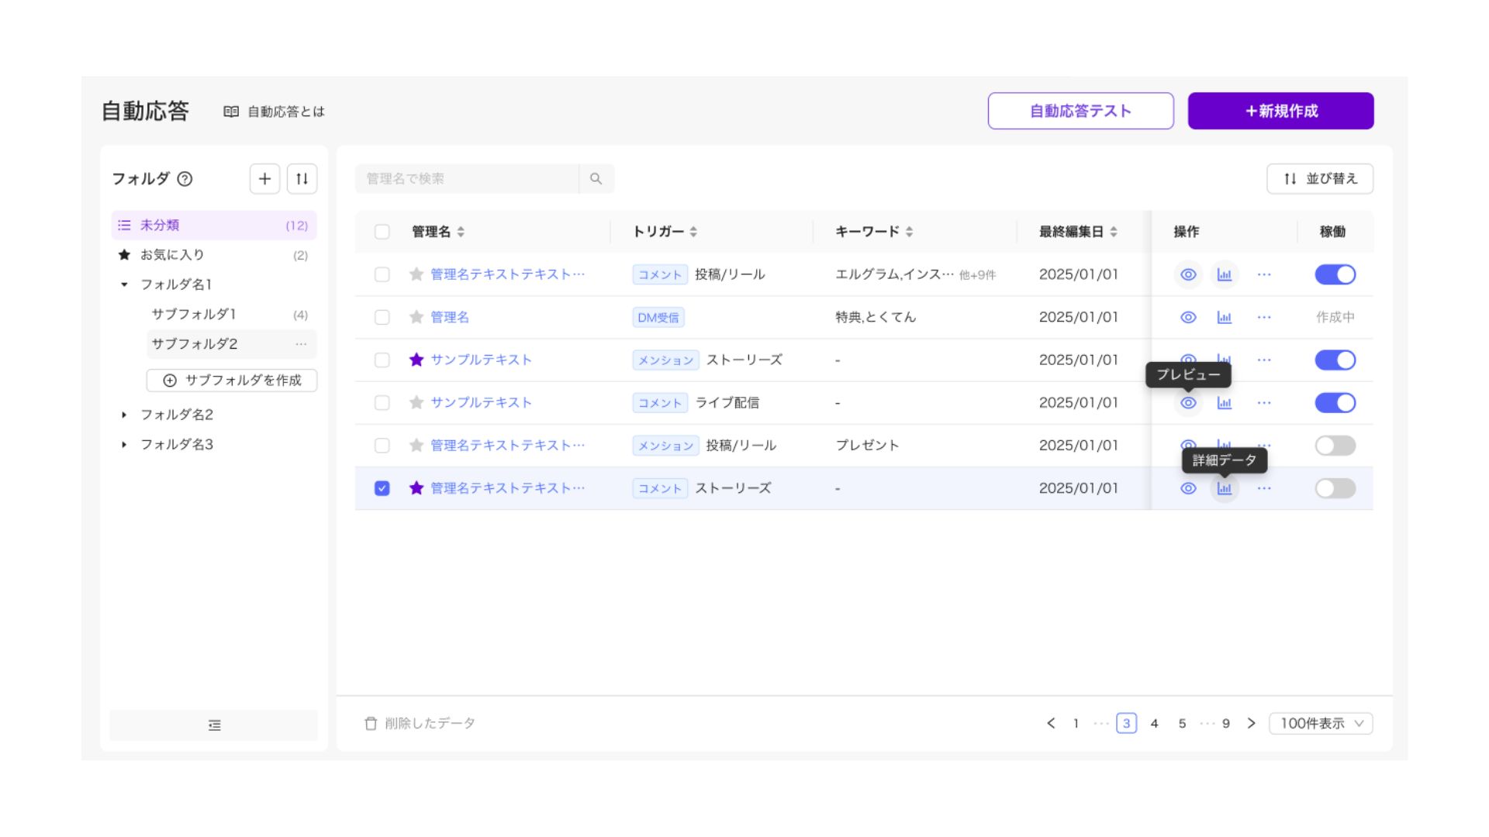This screenshot has height=837, width=1489.
Task: Click the ＋新規作成 button
Action: 1280,111
